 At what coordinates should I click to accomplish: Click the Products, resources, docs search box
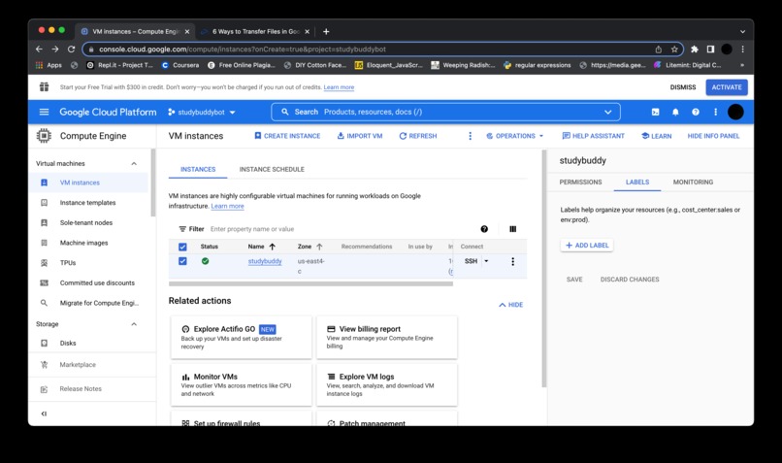coord(446,112)
